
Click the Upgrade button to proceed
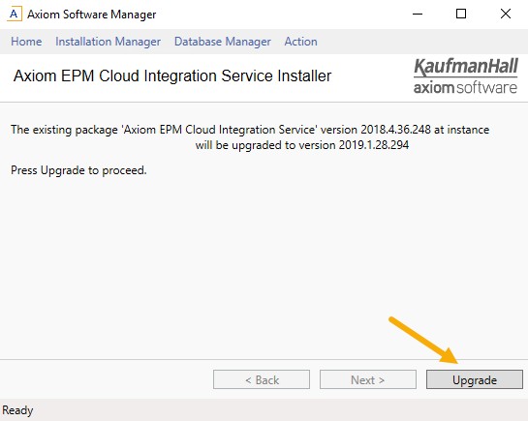(475, 379)
